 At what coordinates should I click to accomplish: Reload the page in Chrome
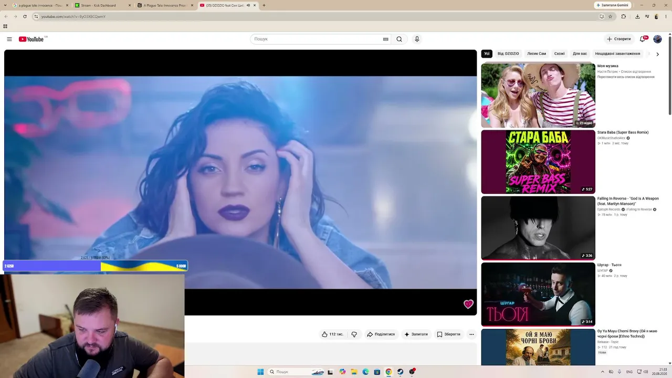click(x=25, y=16)
